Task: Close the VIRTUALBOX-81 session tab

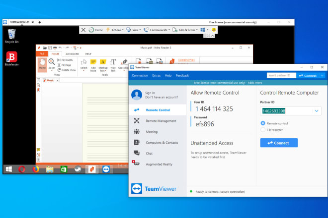Action: point(33,22)
